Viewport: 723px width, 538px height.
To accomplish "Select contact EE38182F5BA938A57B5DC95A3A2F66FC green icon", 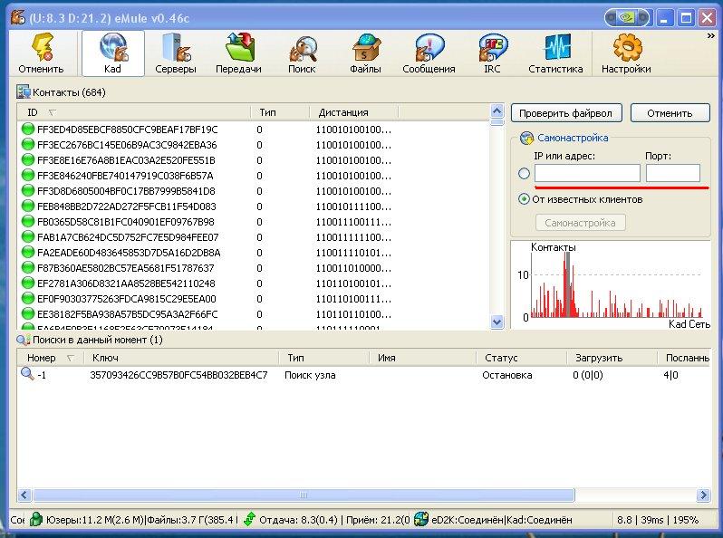I will (x=28, y=314).
